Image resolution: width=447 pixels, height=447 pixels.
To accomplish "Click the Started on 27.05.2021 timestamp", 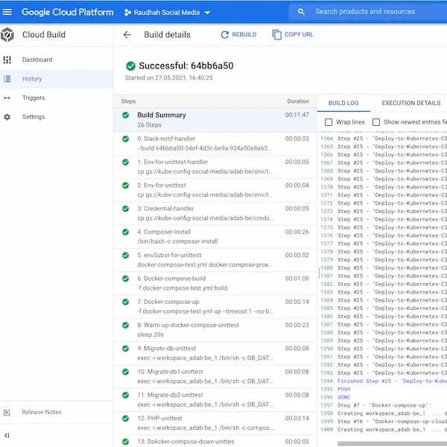I will point(169,77).
